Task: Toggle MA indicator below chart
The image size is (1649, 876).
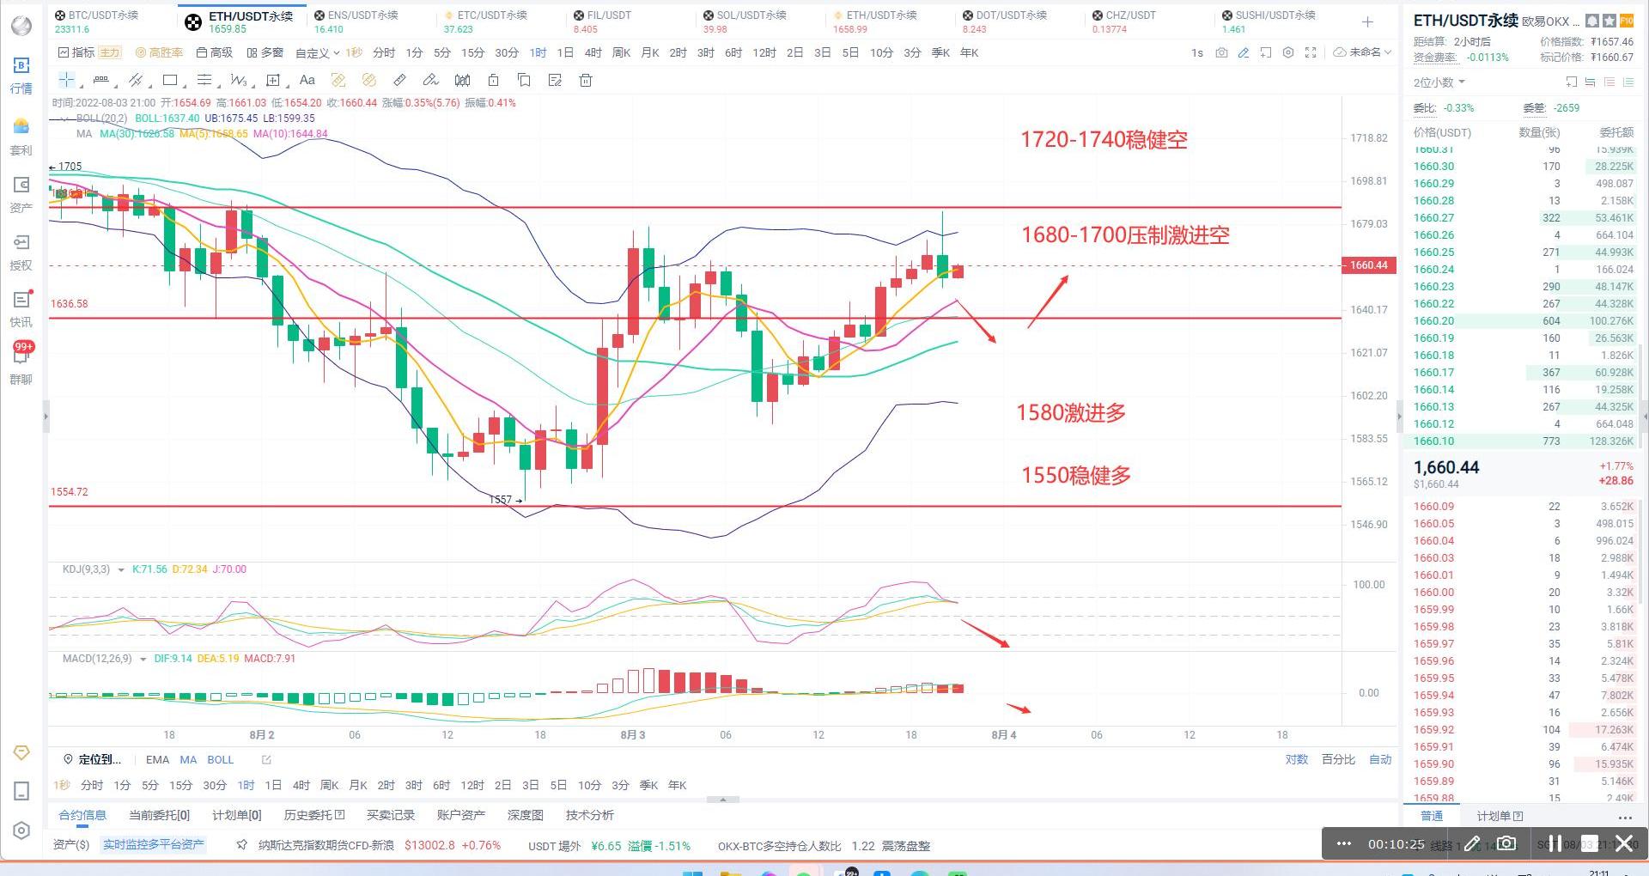Action: 188,760
